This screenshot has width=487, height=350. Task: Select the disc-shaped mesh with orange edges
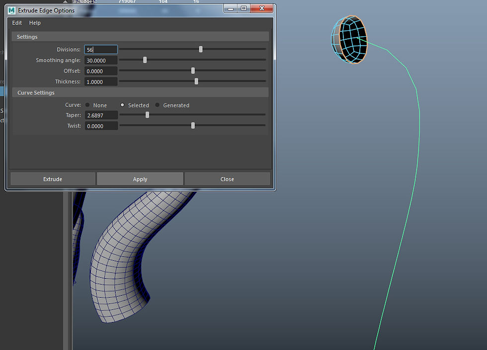click(349, 39)
